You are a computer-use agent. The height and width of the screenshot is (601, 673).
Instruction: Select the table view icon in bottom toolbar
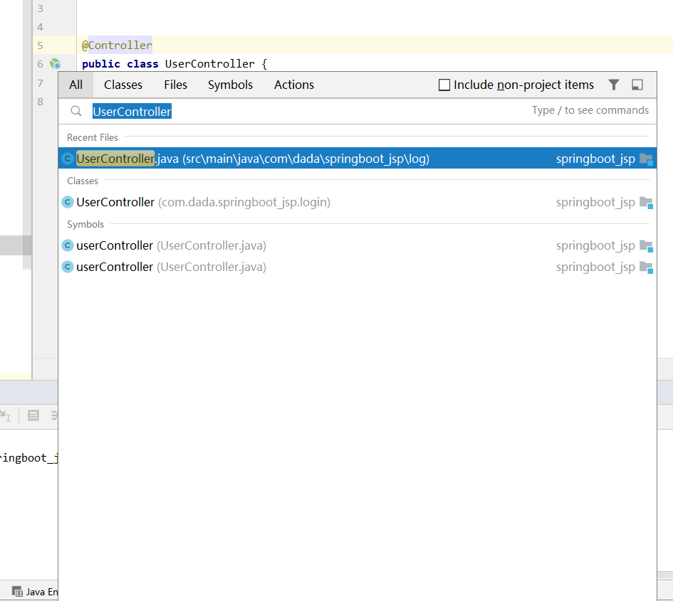pyautogui.click(x=33, y=415)
